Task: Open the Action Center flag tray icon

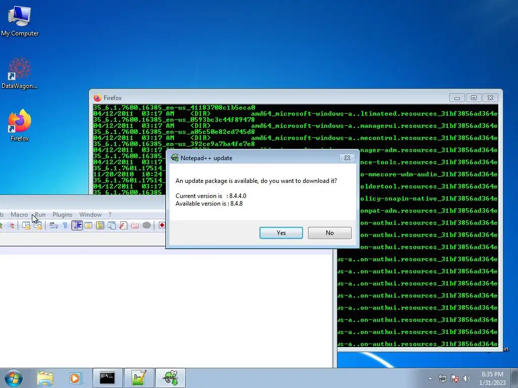Action: point(455,378)
